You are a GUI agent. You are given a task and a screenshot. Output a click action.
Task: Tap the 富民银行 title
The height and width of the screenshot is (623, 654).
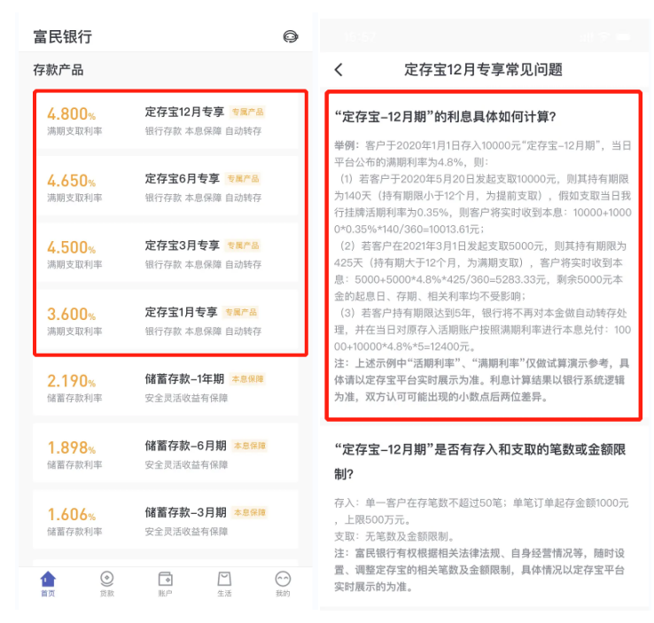(x=63, y=36)
